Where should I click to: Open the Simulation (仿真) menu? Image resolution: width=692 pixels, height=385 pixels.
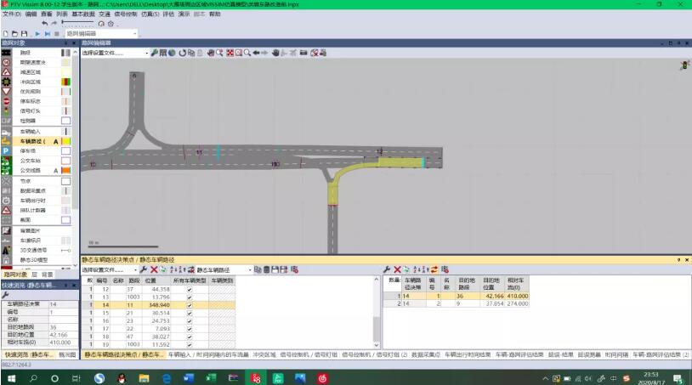point(150,14)
